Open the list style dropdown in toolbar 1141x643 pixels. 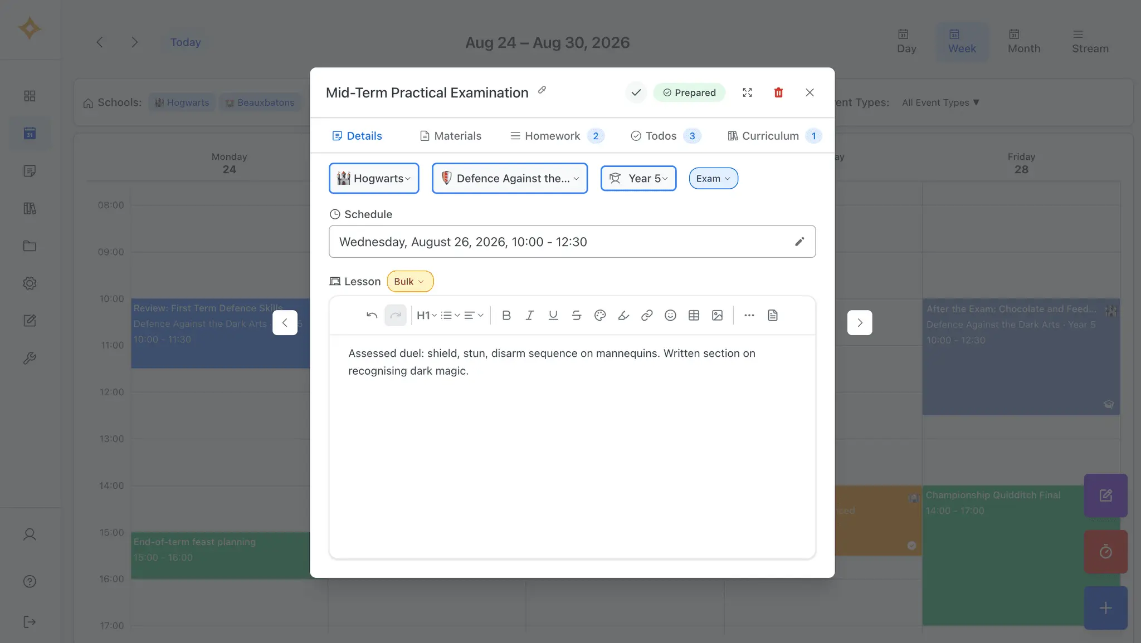pyautogui.click(x=451, y=316)
